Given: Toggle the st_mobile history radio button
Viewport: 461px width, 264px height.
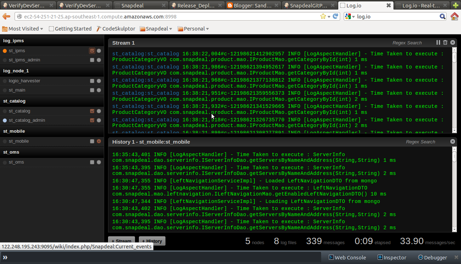Looking at the screenshot, I should click(99, 141).
